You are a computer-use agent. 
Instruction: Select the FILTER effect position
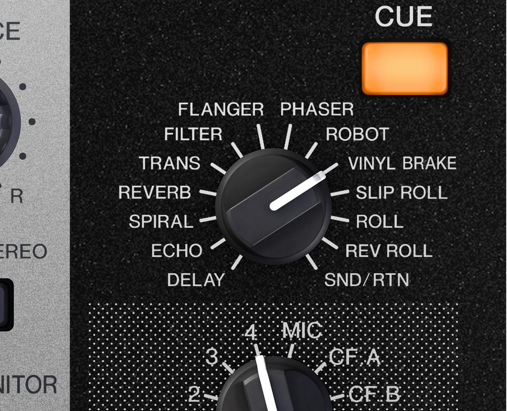(194, 134)
